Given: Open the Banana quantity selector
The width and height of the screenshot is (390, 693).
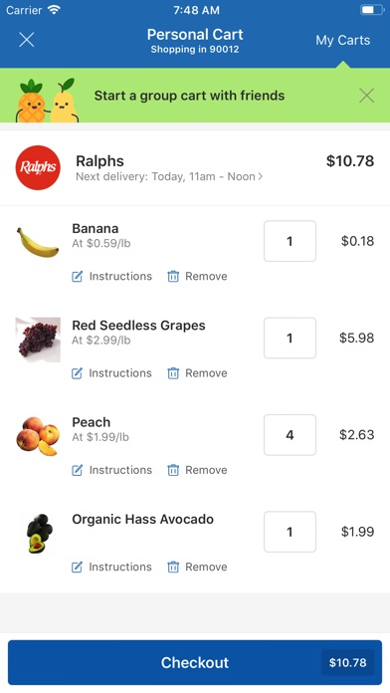Looking at the screenshot, I should point(290,241).
